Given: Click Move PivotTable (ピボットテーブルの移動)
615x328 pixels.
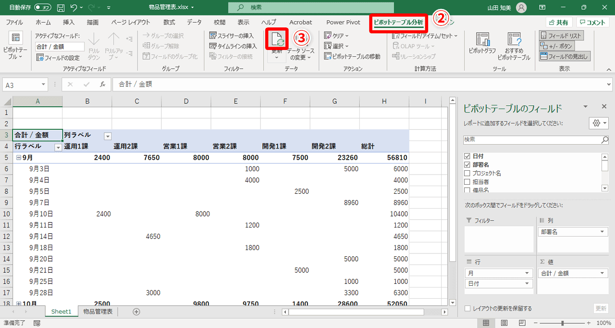Looking at the screenshot, I should click(x=352, y=57).
